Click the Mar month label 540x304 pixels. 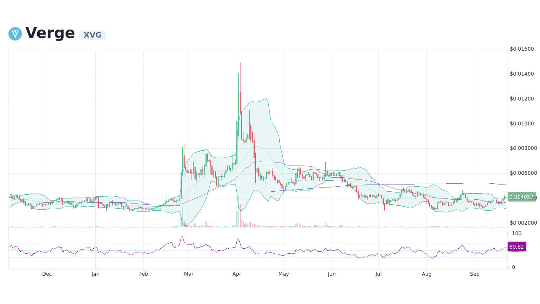(x=189, y=274)
